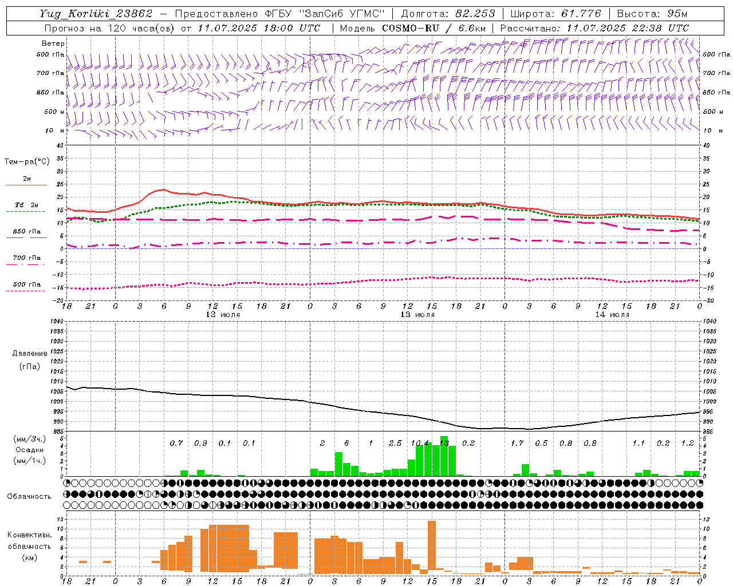Select the elevation text Высота: 95м

pyautogui.click(x=652, y=14)
